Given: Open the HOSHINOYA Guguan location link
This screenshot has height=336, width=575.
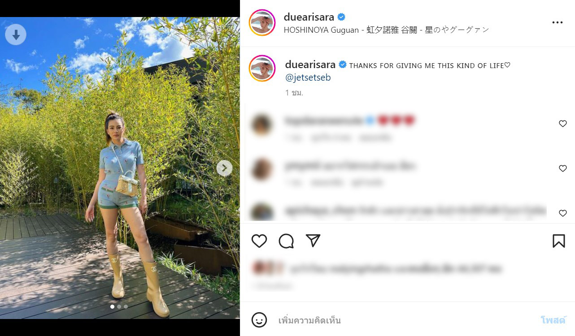Looking at the screenshot, I should 386,30.
